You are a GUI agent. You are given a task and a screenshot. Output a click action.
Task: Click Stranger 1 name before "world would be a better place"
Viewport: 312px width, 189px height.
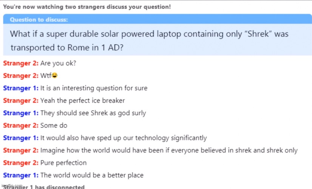click(x=21, y=175)
